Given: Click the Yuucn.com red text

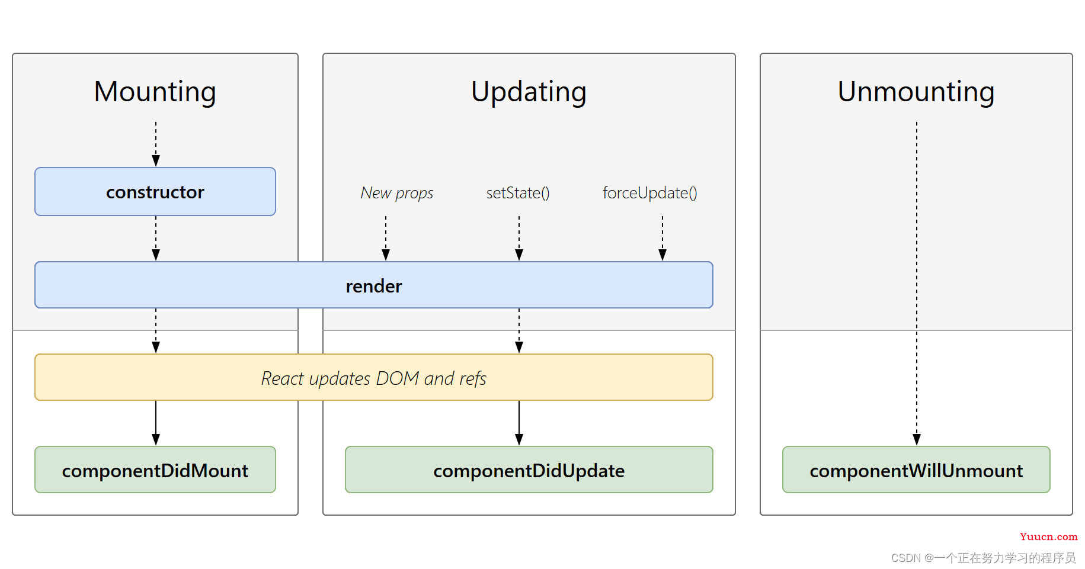Looking at the screenshot, I should (1048, 536).
